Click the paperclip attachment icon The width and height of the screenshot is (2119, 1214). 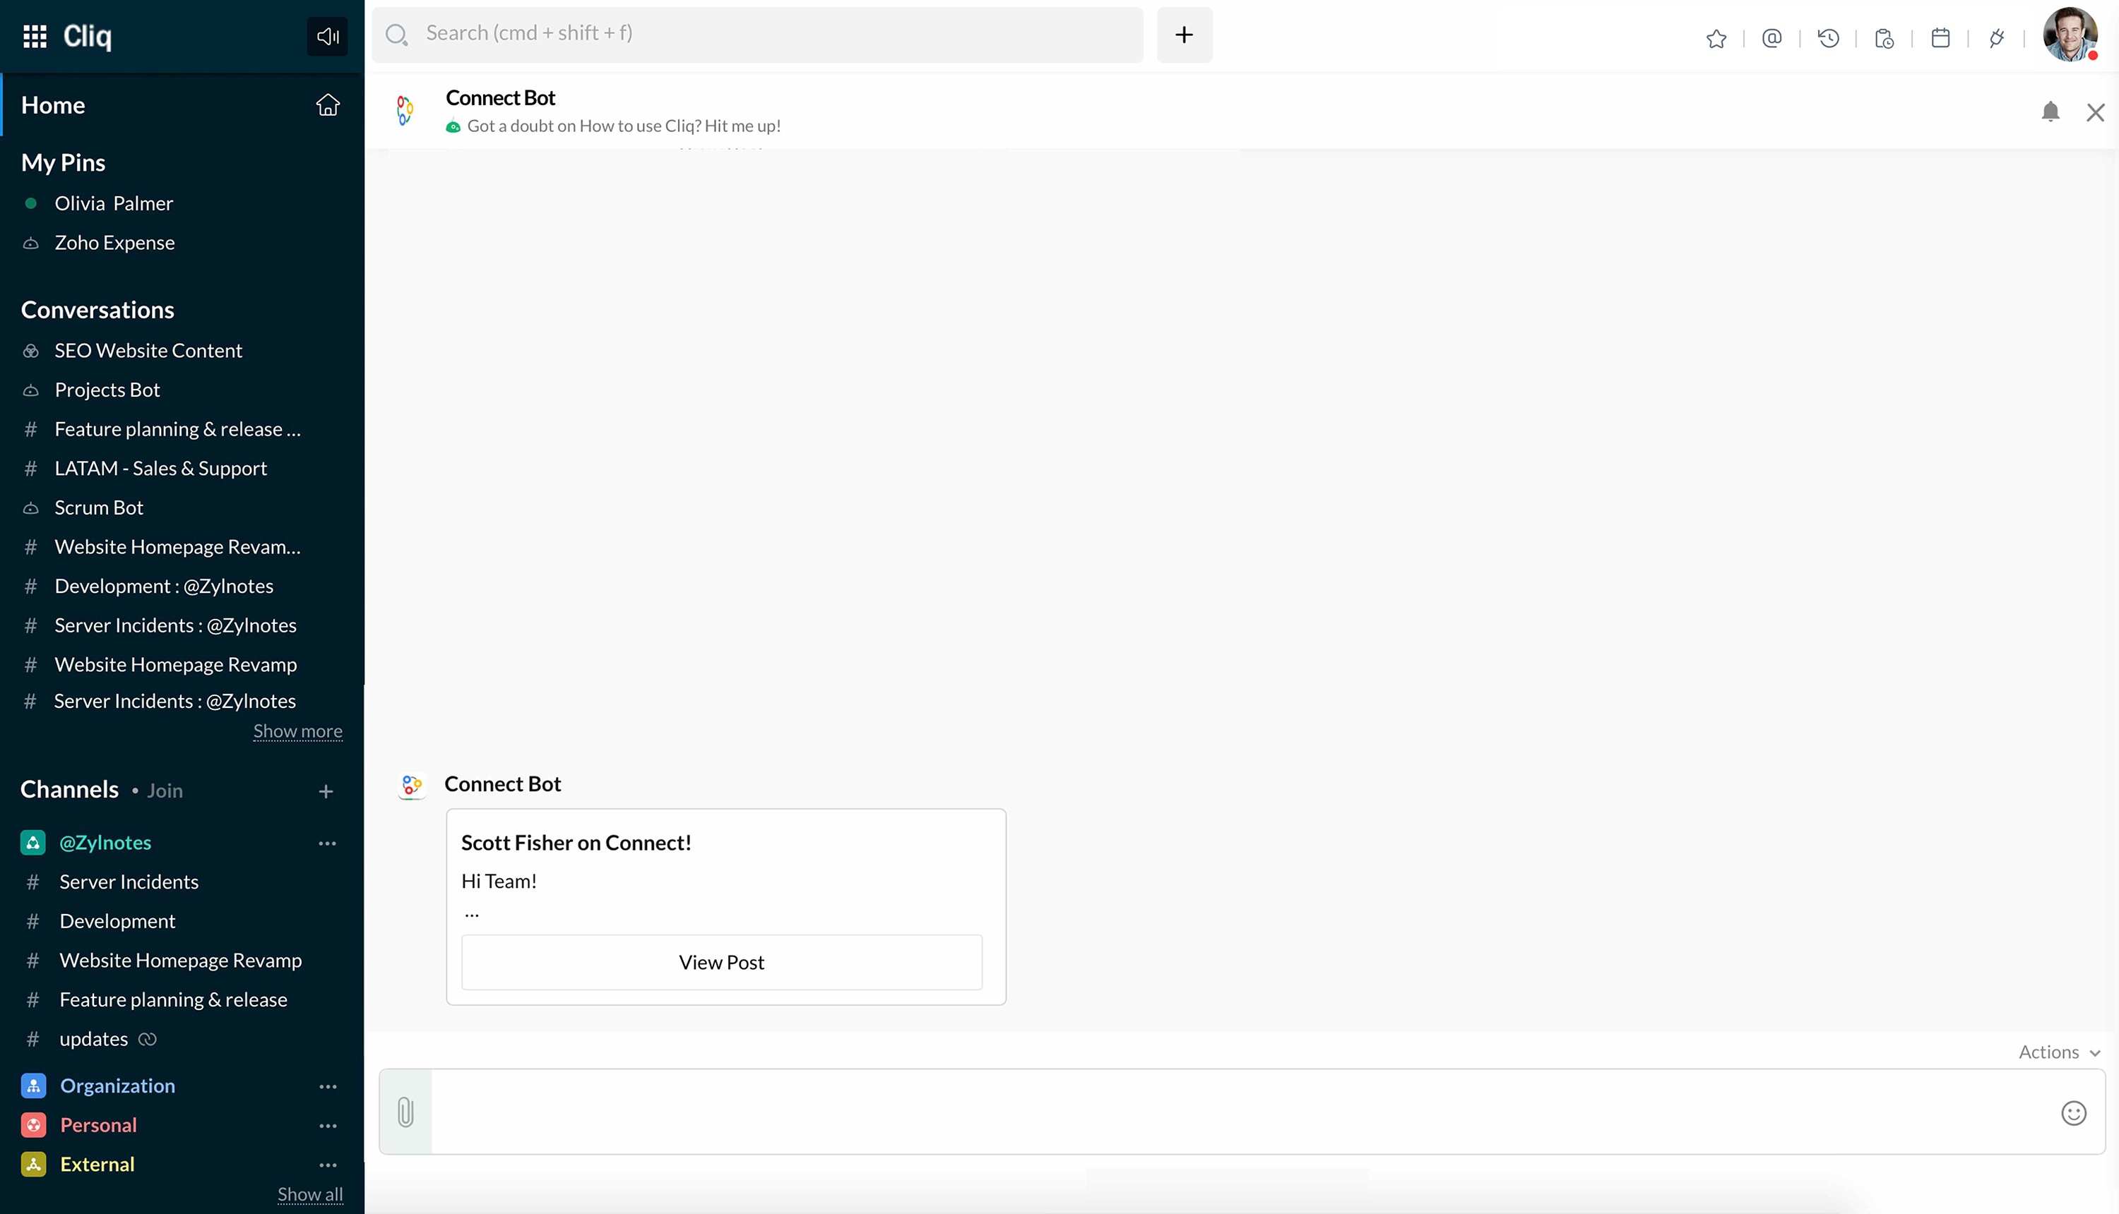point(405,1112)
